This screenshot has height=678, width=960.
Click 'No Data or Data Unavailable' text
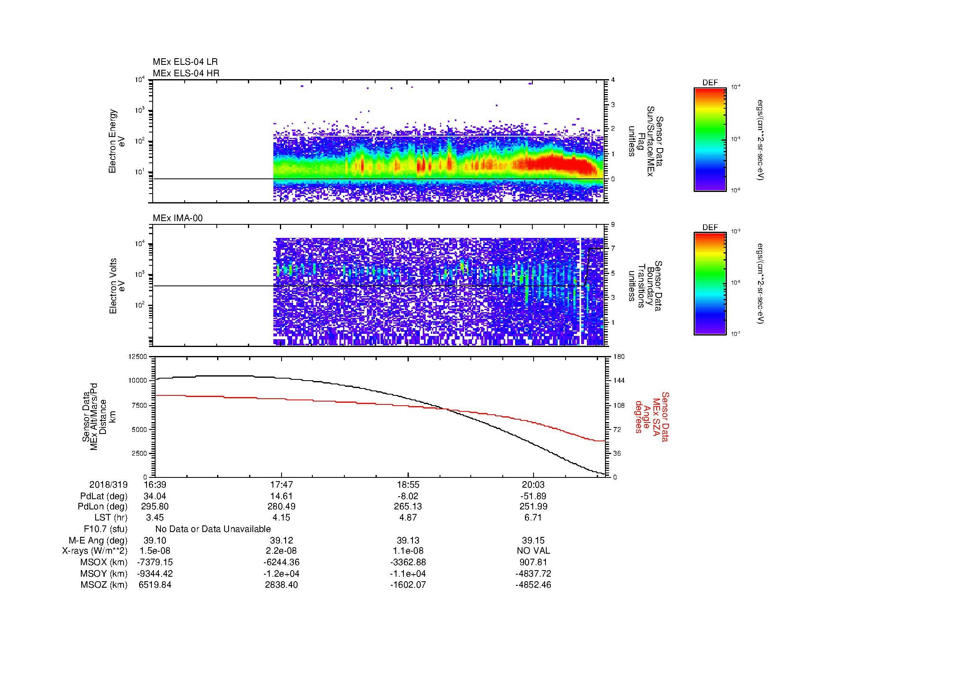(x=213, y=529)
